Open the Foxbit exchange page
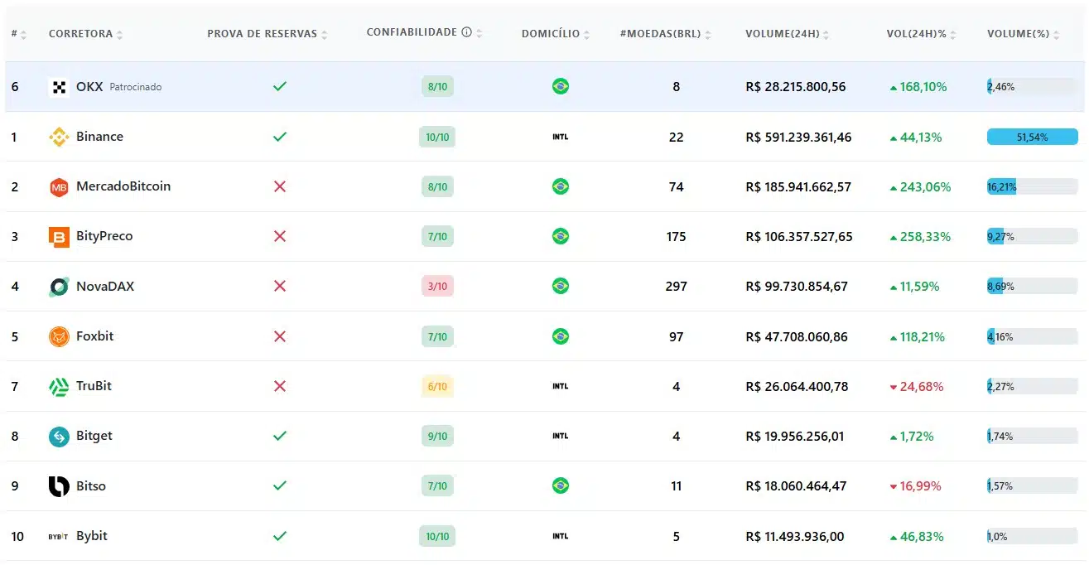The width and height of the screenshot is (1089, 565). click(95, 336)
